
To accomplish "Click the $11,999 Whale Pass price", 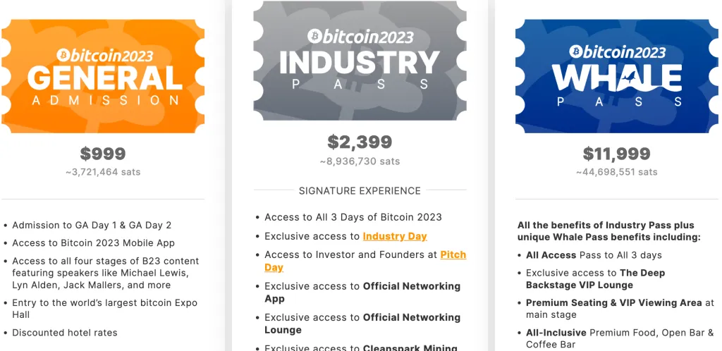I will click(616, 153).
